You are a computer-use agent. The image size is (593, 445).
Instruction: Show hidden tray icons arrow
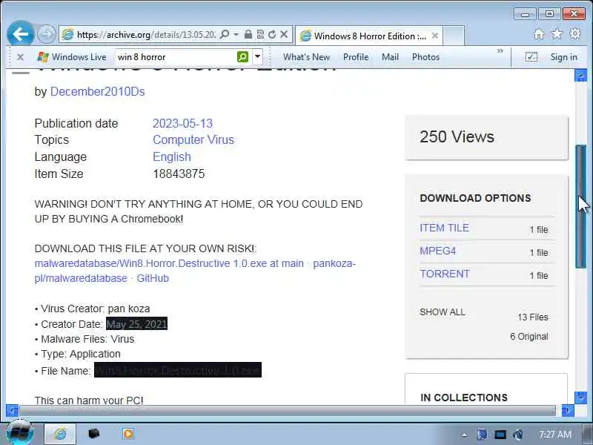(465, 435)
